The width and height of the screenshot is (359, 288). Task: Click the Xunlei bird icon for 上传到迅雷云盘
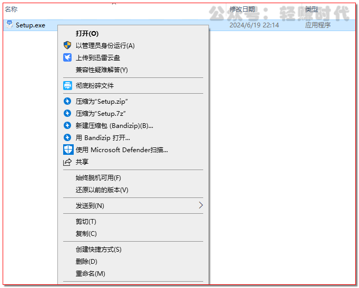point(67,58)
